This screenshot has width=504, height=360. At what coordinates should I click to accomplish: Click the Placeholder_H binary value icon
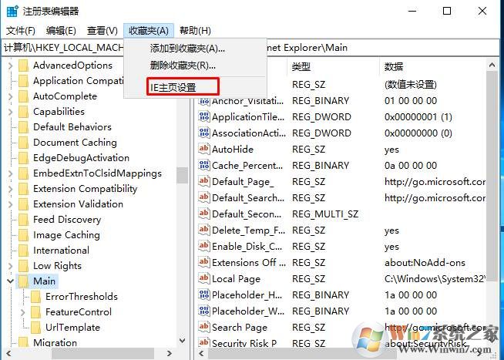pos(204,294)
